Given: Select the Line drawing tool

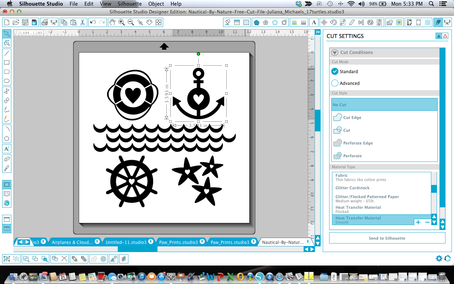Looking at the screenshot, I should (x=7, y=53).
